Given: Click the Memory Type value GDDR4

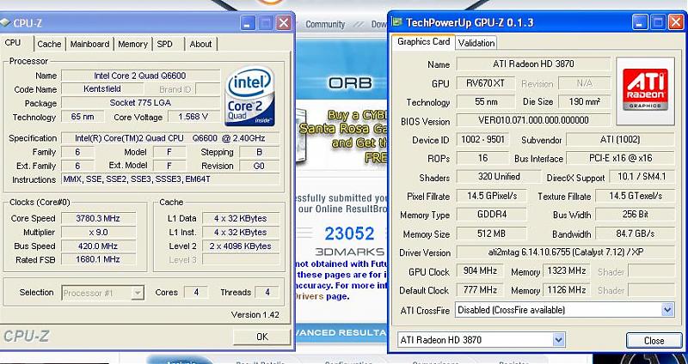Looking at the screenshot, I should (491, 215).
